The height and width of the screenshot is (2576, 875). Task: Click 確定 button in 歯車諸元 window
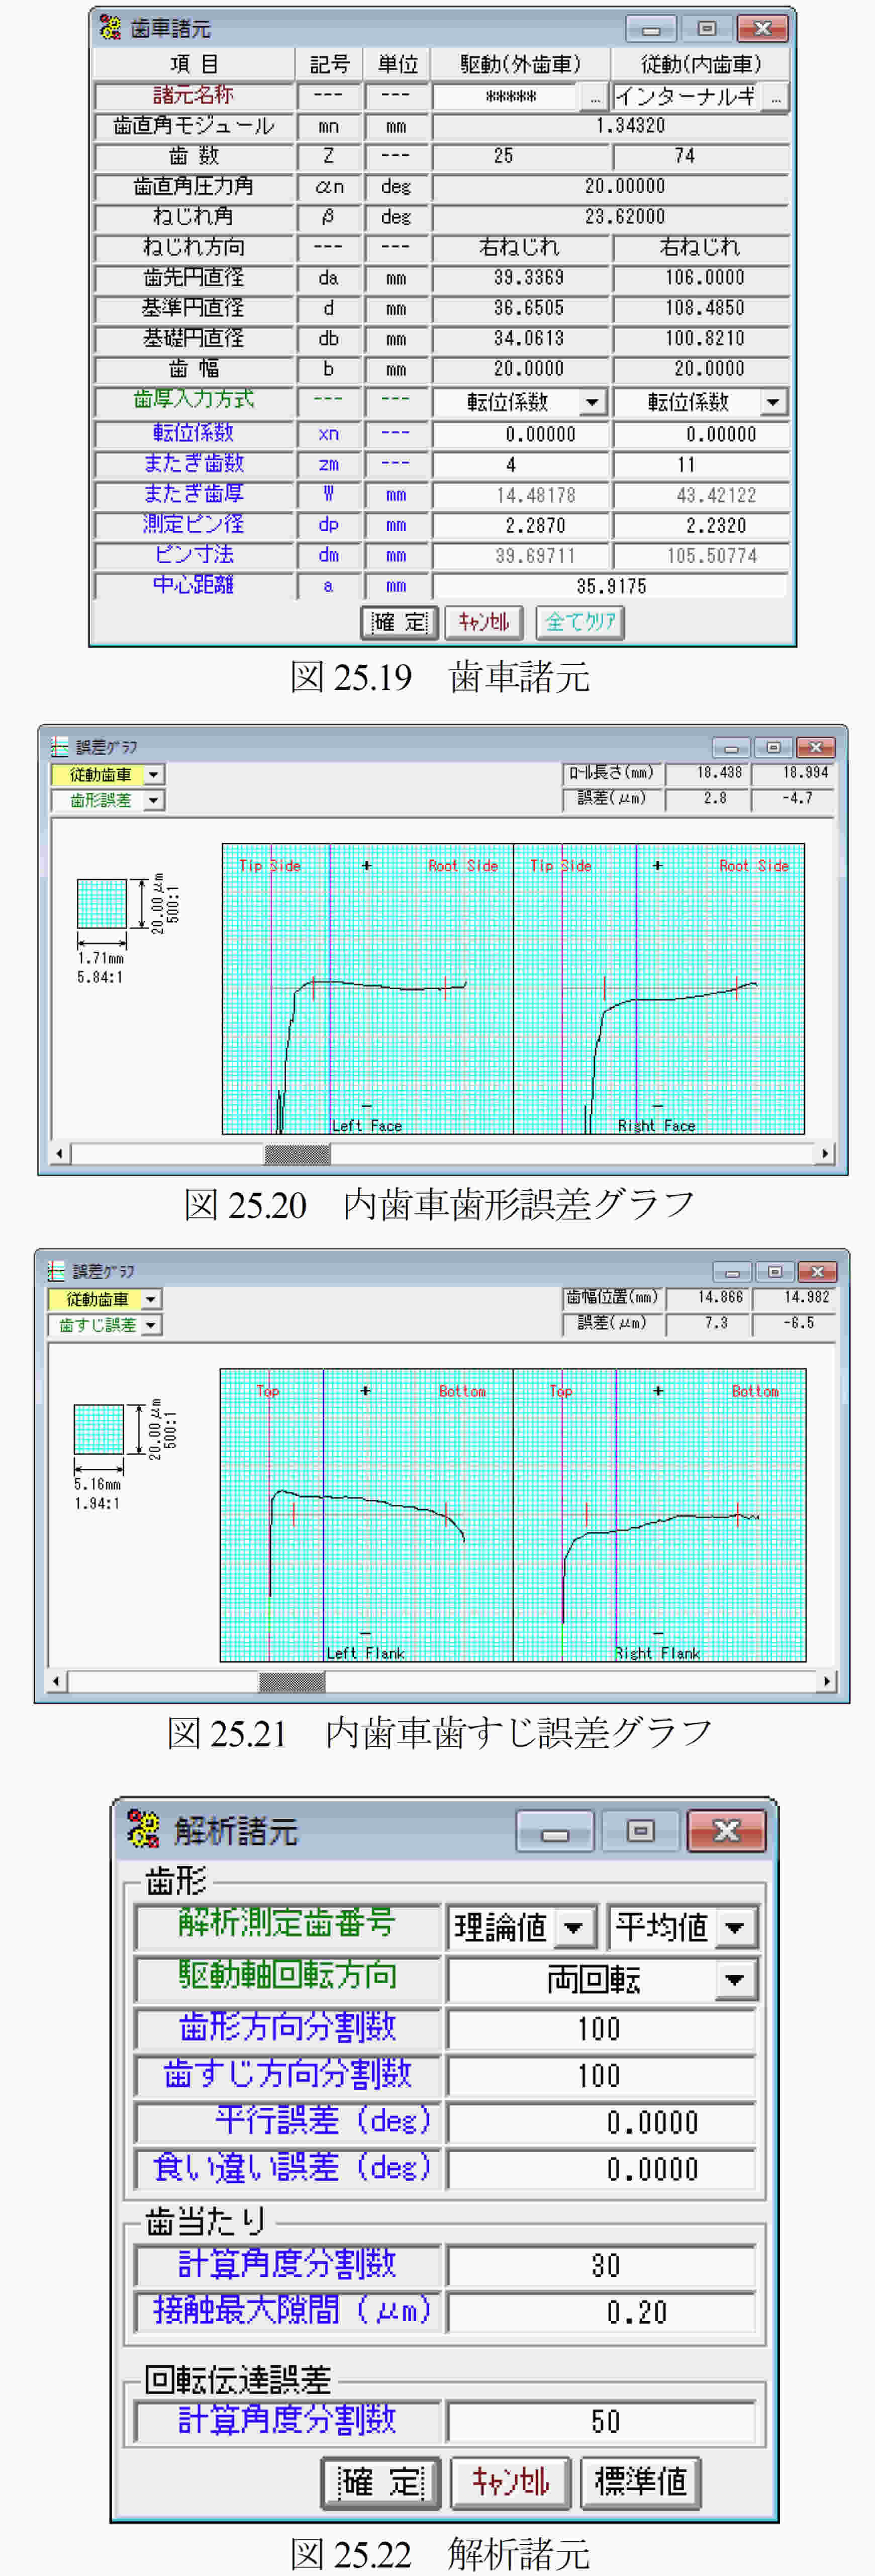point(399,622)
